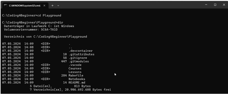Click the 'dir' command prompt line

[x=33, y=23]
